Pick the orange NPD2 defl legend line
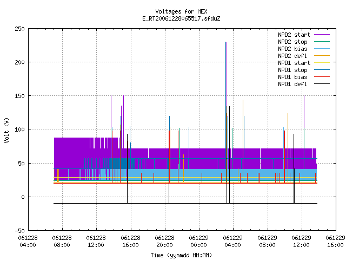The width and height of the screenshot is (346, 260). (322, 55)
